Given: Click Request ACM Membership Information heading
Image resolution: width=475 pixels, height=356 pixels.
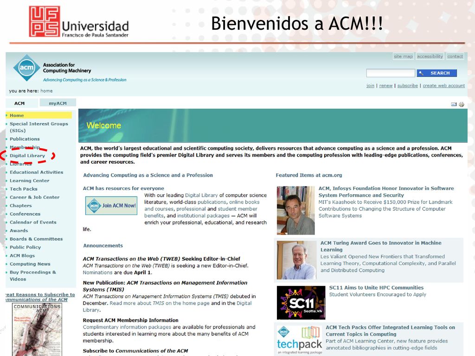Looking at the screenshot, I should [130, 320].
